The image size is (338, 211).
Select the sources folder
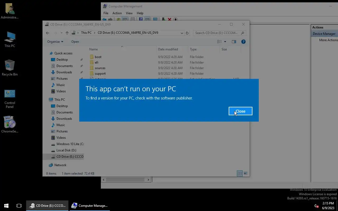100,68
